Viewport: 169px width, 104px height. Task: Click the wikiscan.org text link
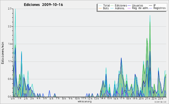point(84,101)
